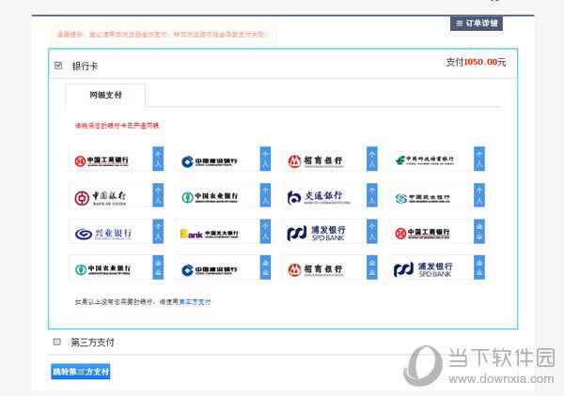Screen dimensions: 564x396
Task: Select 招商银行 with the 个人 tag
Action: pos(330,159)
